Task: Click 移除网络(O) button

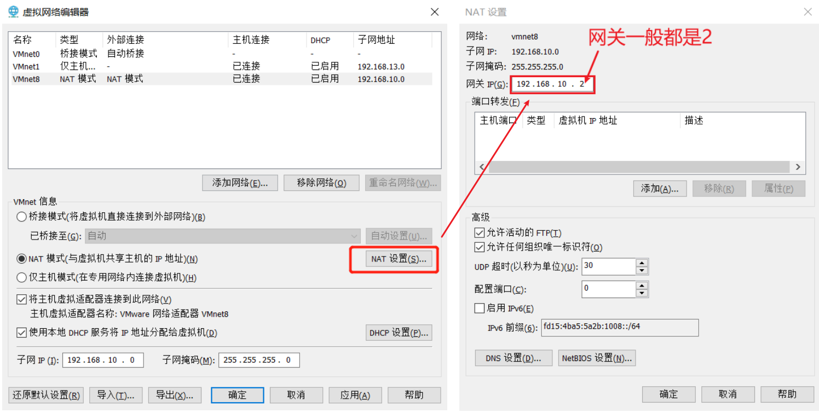Action: [x=321, y=183]
